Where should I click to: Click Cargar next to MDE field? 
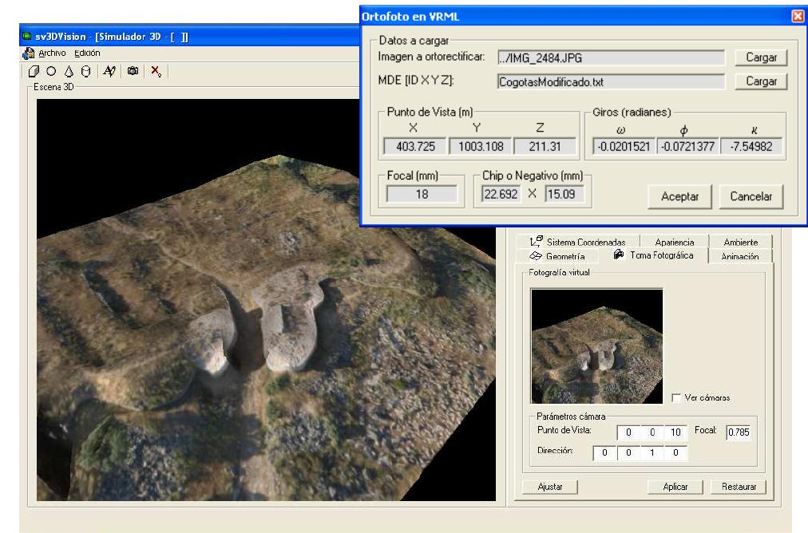click(x=761, y=81)
